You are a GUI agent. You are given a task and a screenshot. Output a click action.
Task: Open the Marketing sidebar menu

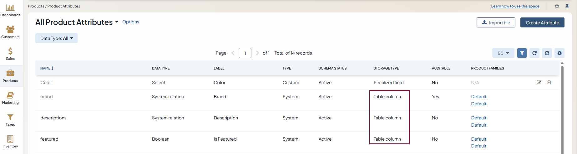[10, 98]
